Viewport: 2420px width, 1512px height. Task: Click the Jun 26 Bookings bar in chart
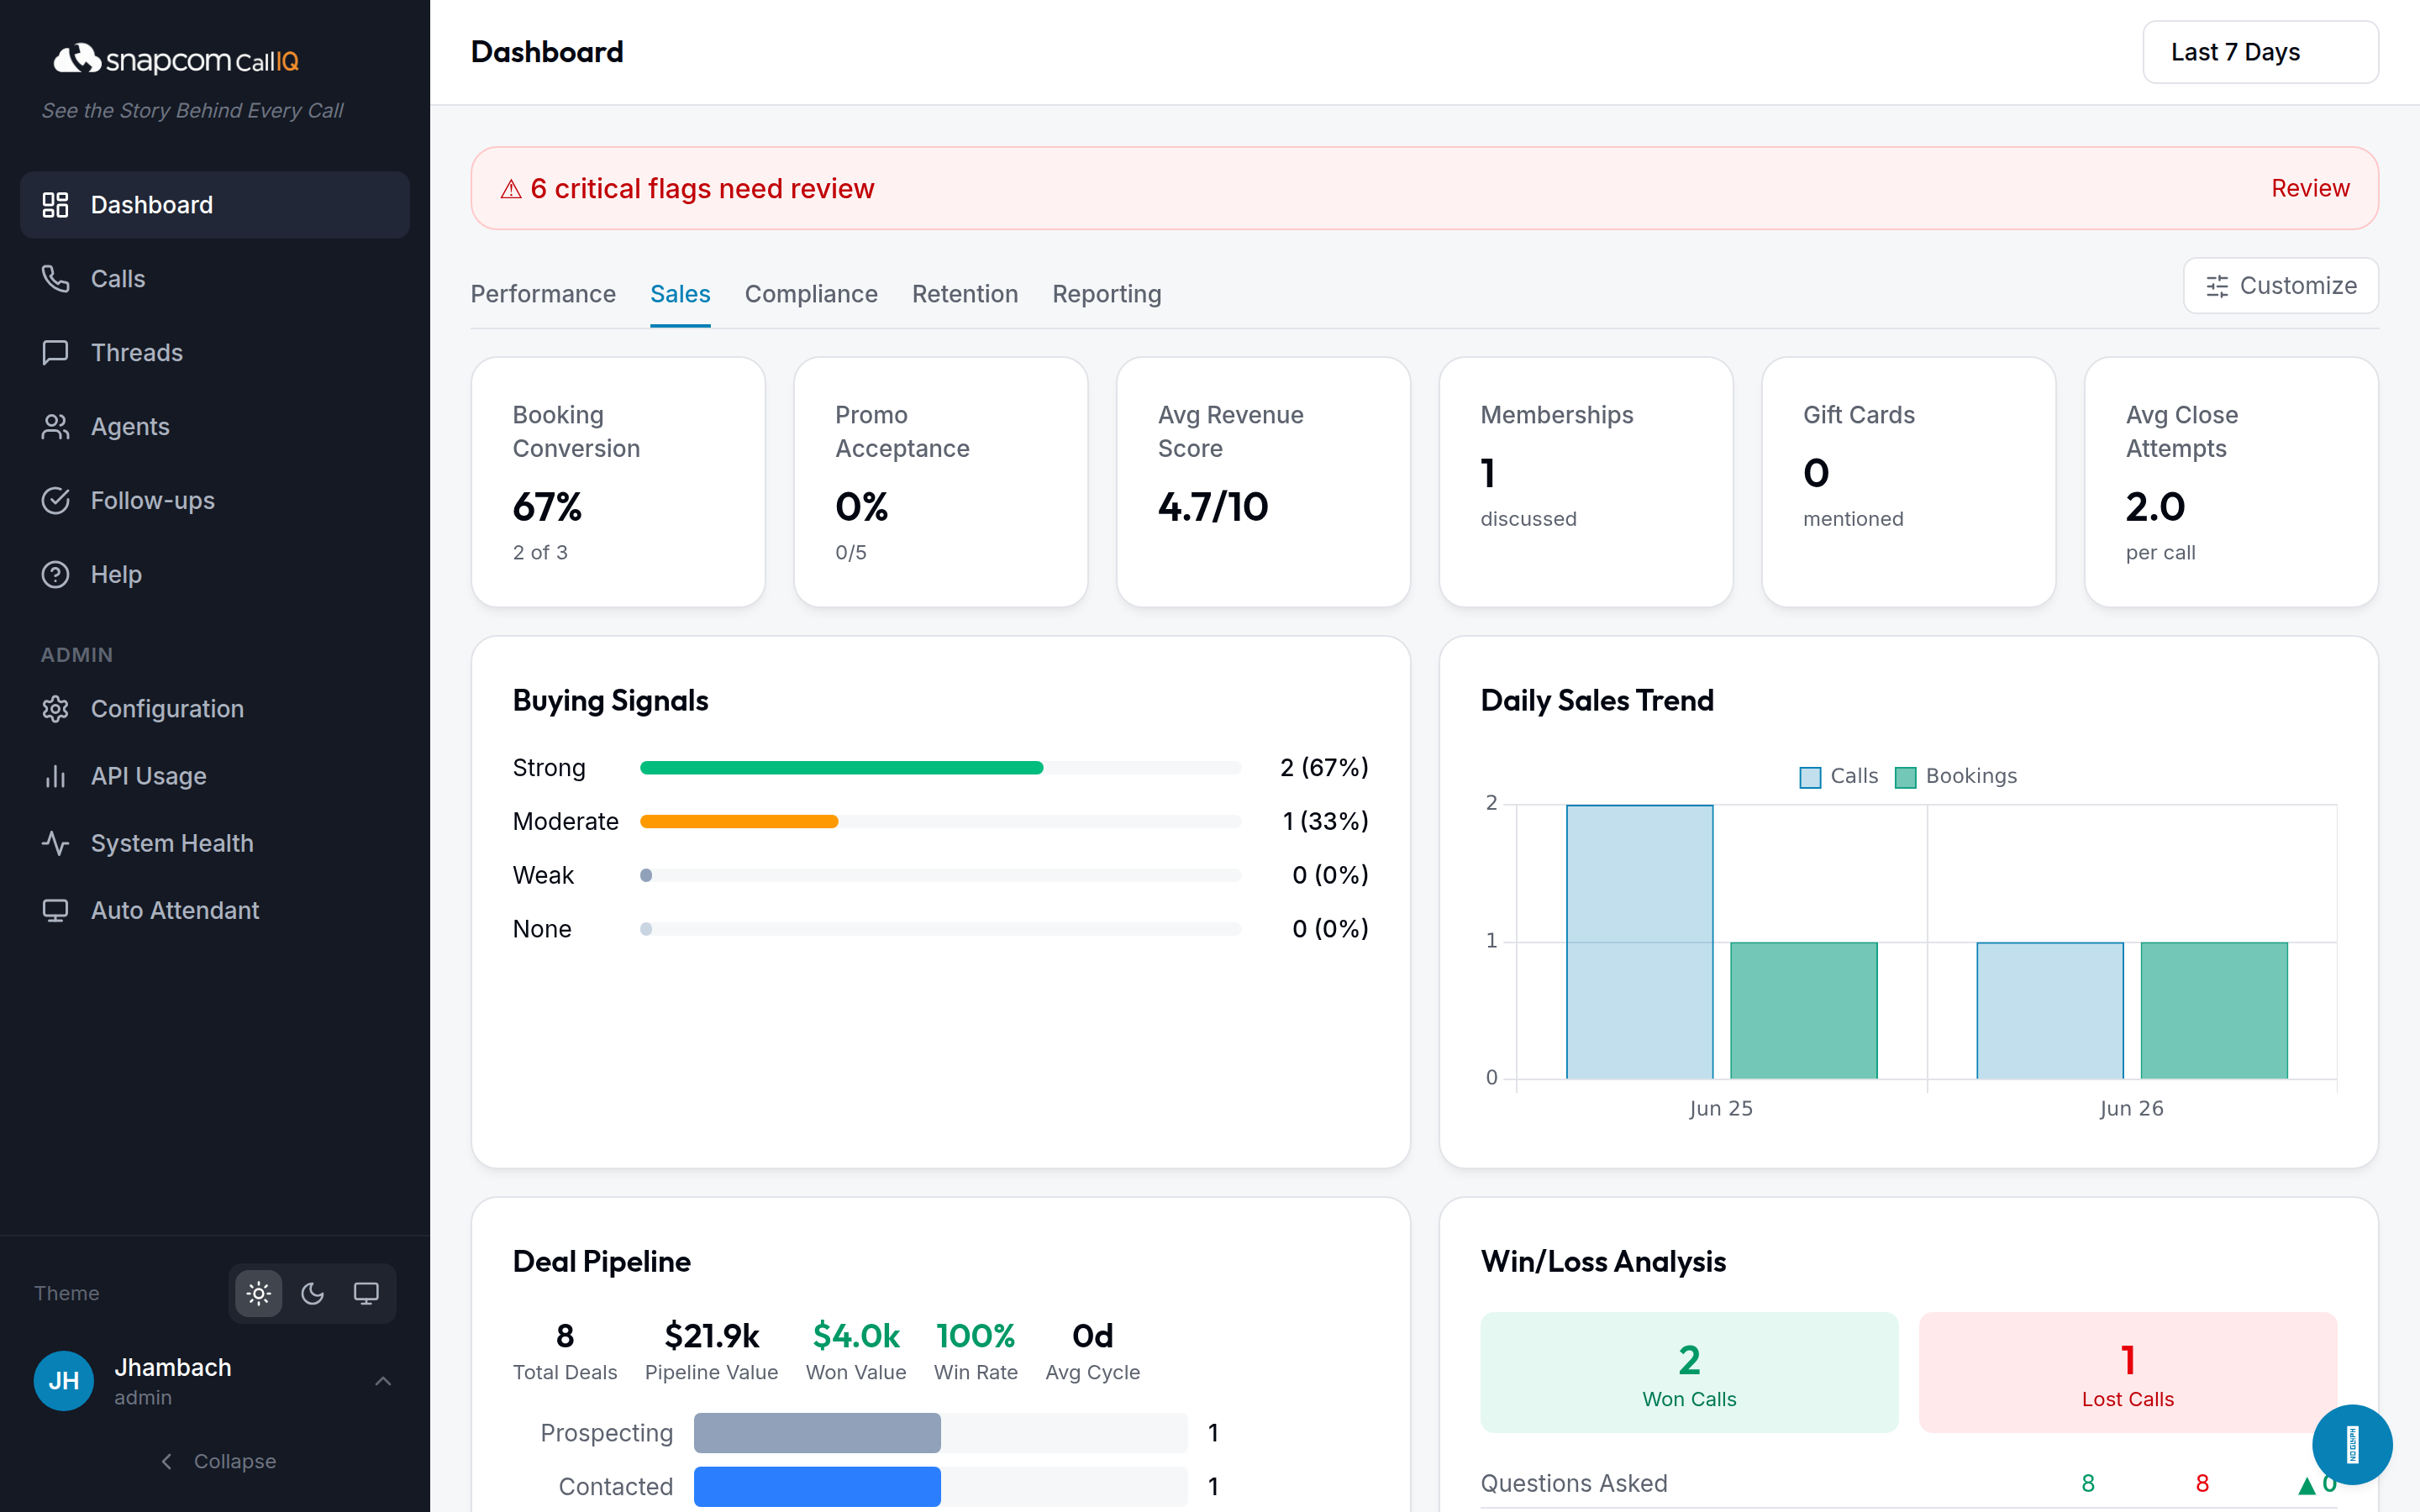point(2214,1010)
